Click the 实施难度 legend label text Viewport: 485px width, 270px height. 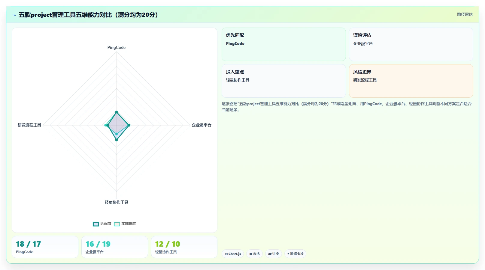pos(129,224)
